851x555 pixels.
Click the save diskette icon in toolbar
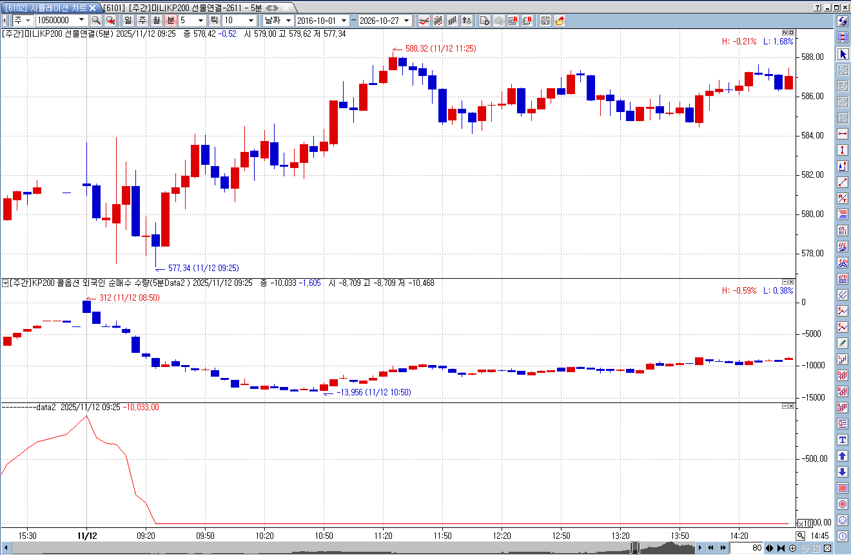coord(545,21)
